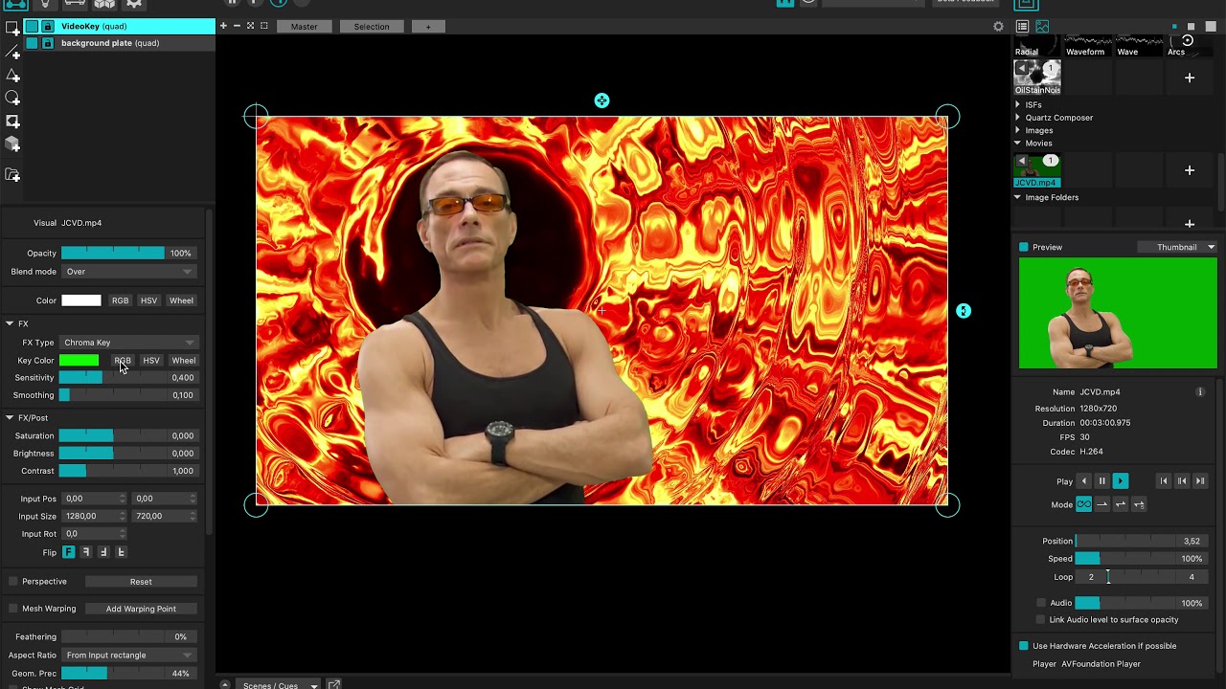The image size is (1226, 689).
Task: Select infinite loop playback mode
Action: click(1084, 504)
